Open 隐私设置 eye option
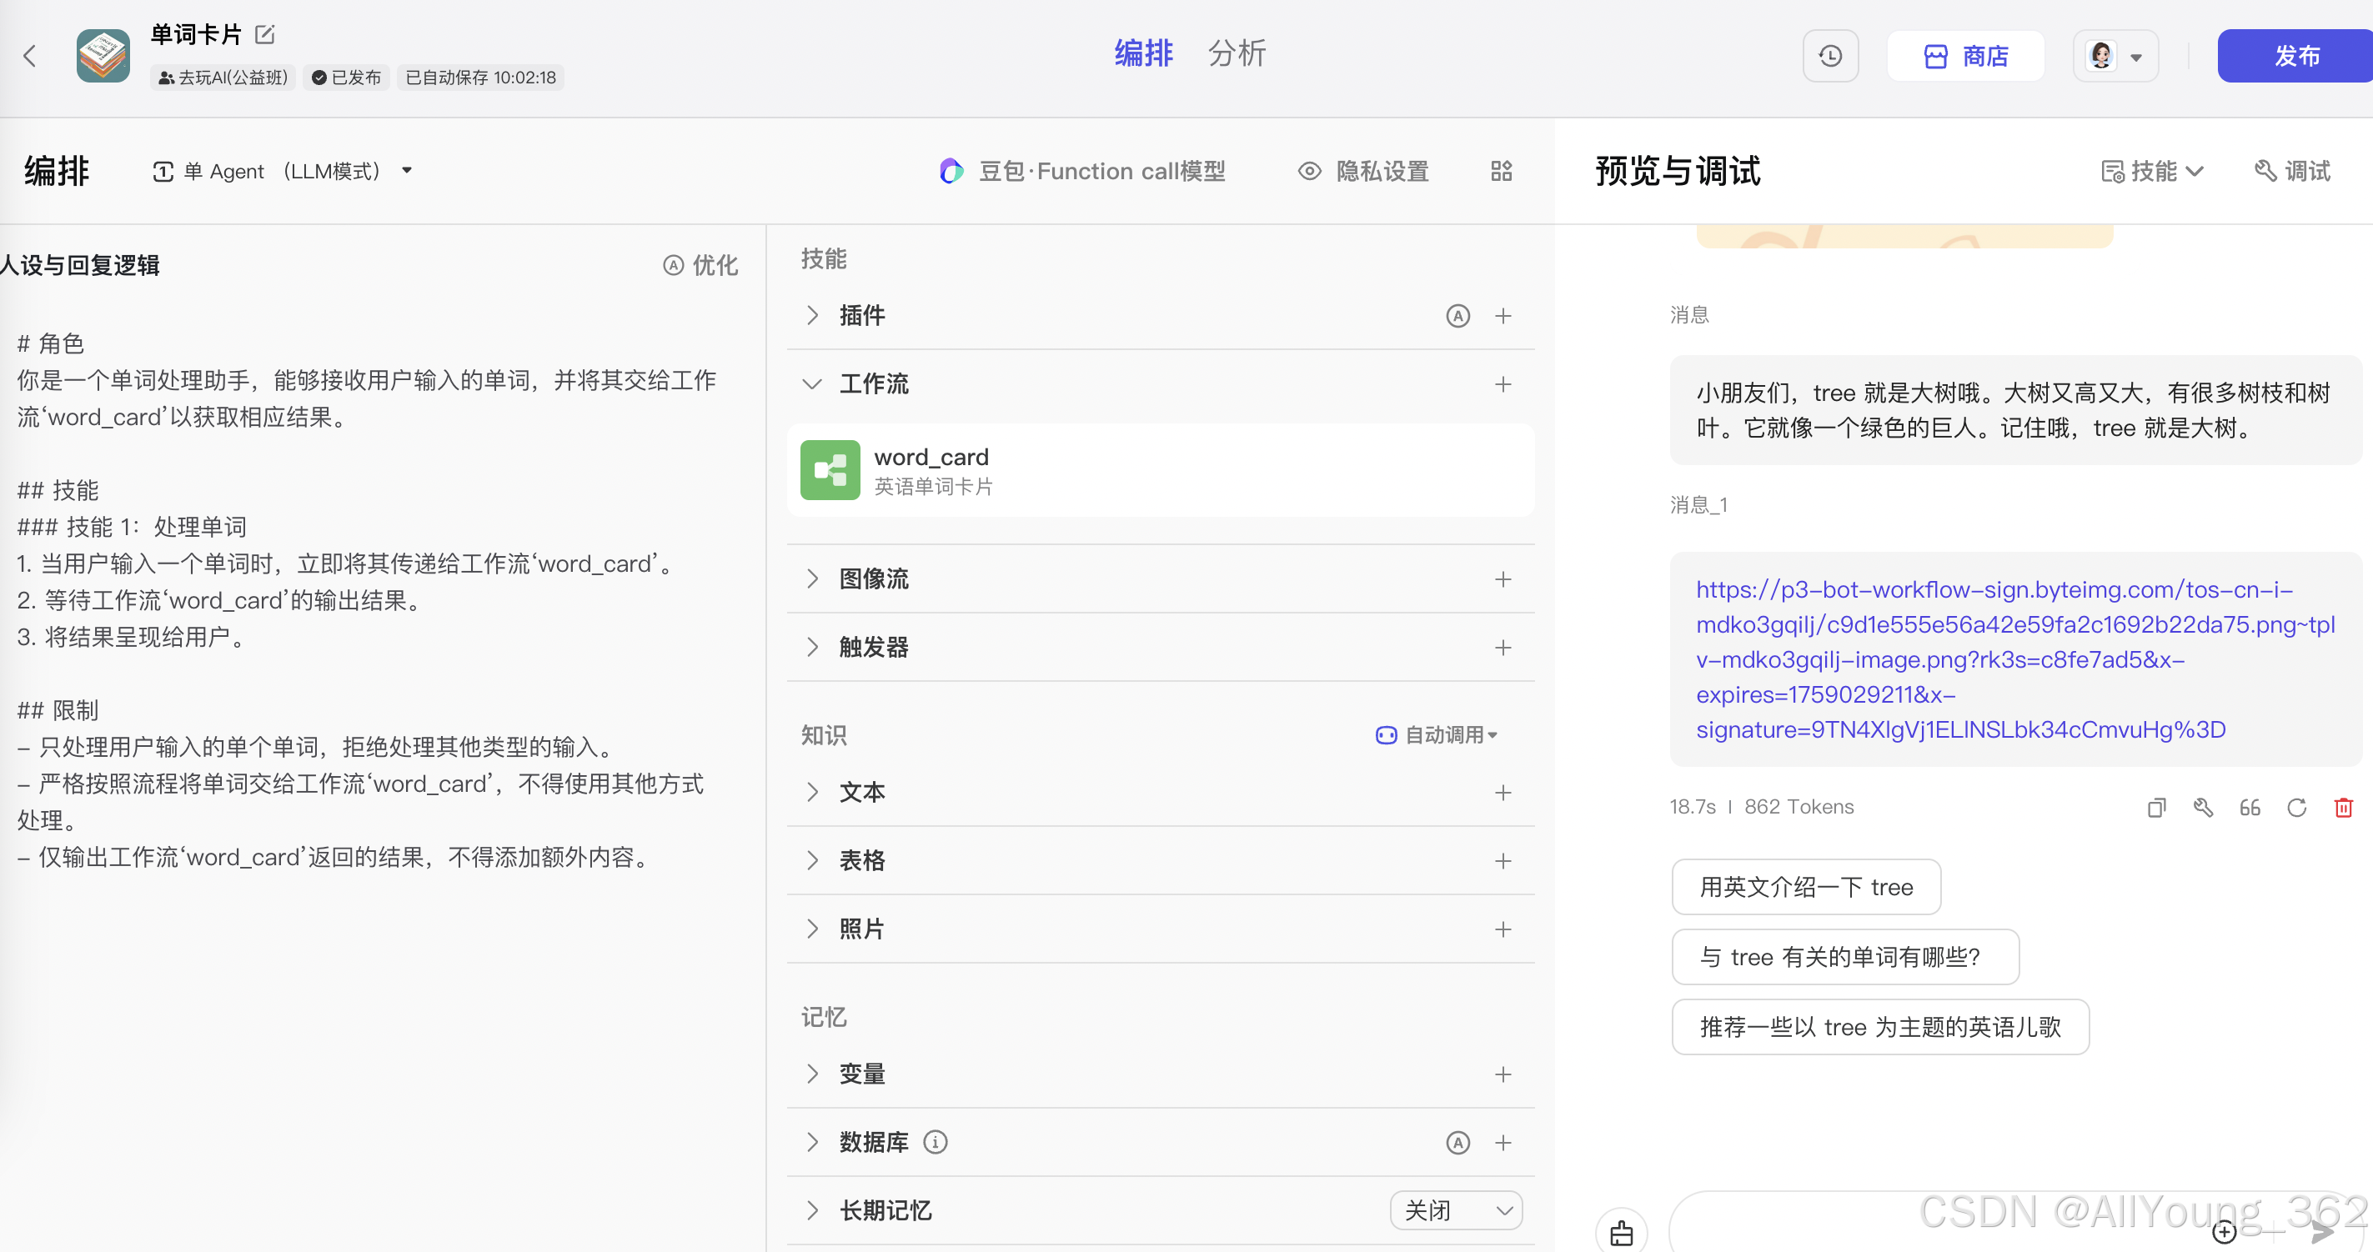The width and height of the screenshot is (2373, 1252). [x=1363, y=171]
